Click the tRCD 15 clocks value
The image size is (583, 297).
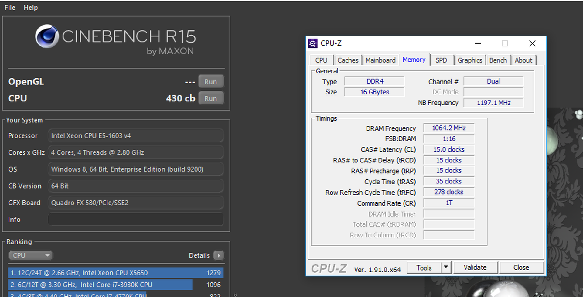pyautogui.click(x=449, y=160)
